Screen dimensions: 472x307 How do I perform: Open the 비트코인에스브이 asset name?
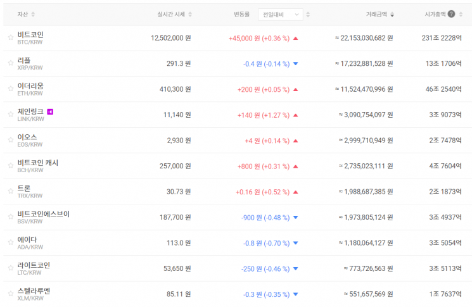click(x=43, y=214)
